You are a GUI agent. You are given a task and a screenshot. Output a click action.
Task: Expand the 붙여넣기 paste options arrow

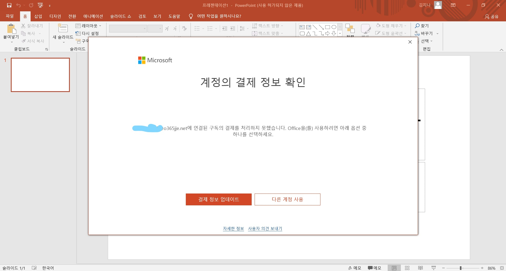[12, 42]
